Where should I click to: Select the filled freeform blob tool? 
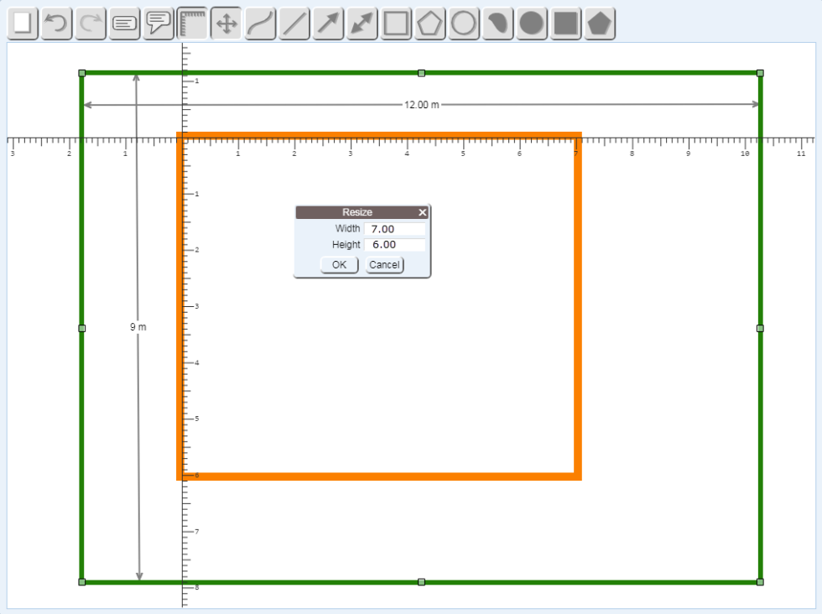[x=497, y=23]
